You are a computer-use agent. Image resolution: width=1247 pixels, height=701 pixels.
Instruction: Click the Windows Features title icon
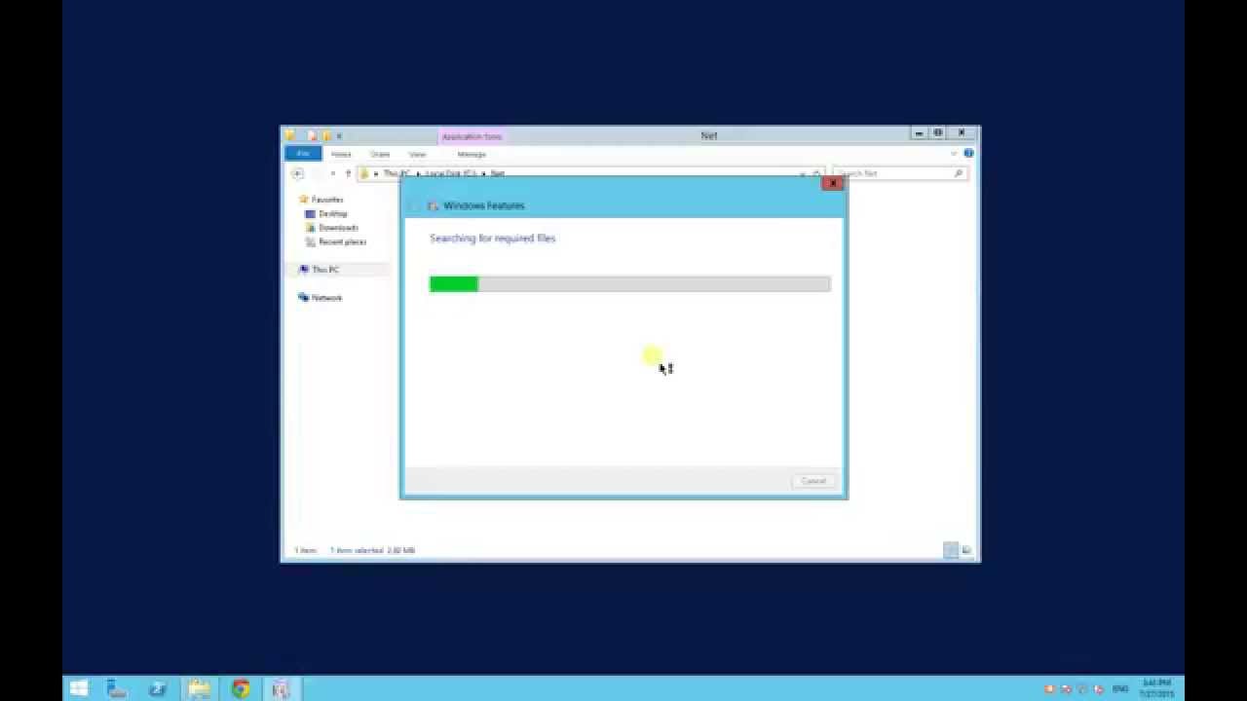(433, 205)
